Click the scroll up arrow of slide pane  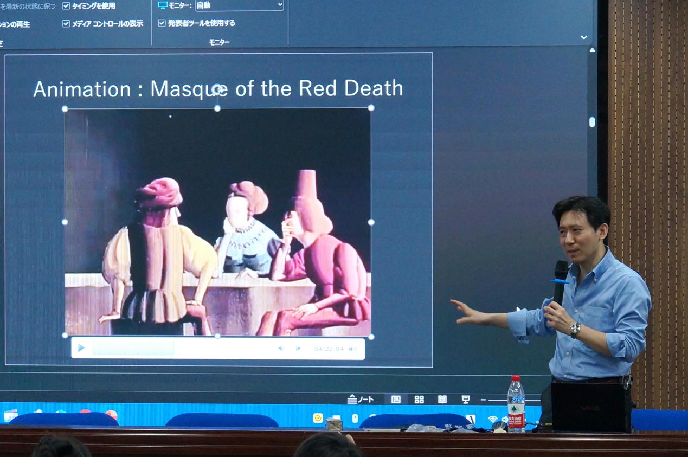pos(592,50)
